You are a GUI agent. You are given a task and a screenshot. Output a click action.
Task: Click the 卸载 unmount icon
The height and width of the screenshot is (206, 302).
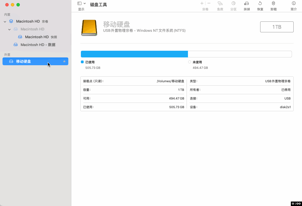(x=273, y=3)
